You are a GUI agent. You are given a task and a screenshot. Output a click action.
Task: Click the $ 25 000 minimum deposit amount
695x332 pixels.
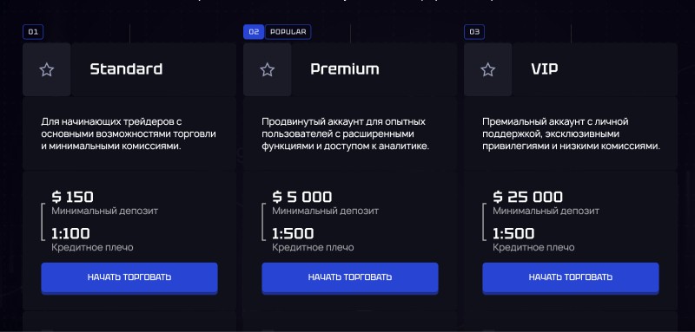pyautogui.click(x=528, y=197)
